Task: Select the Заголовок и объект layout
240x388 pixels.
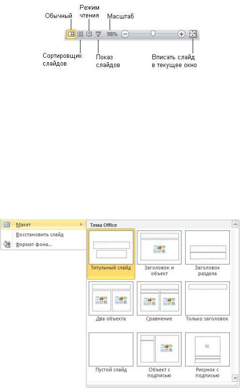Action: (159, 254)
